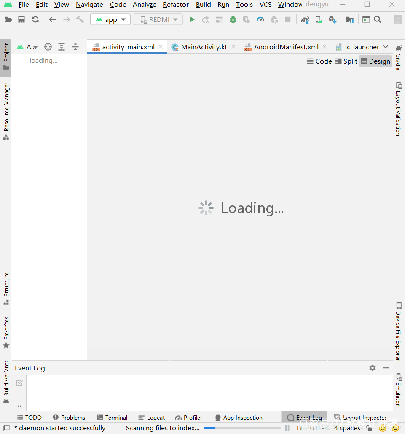Viewport: 405px width, 434px height.
Task: Debug app with the green bug icon
Action: pyautogui.click(x=233, y=20)
